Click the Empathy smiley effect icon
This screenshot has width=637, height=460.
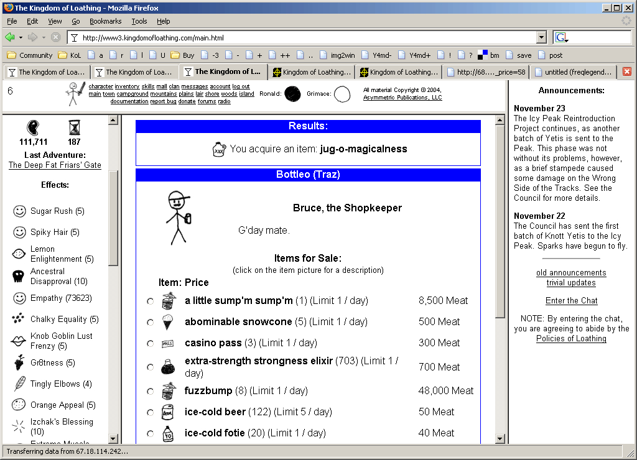coord(19,298)
